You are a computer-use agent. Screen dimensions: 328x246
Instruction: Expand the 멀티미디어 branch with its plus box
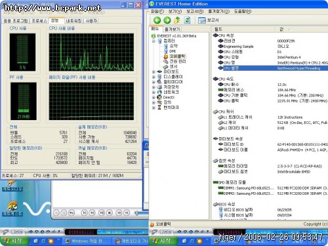(154, 82)
